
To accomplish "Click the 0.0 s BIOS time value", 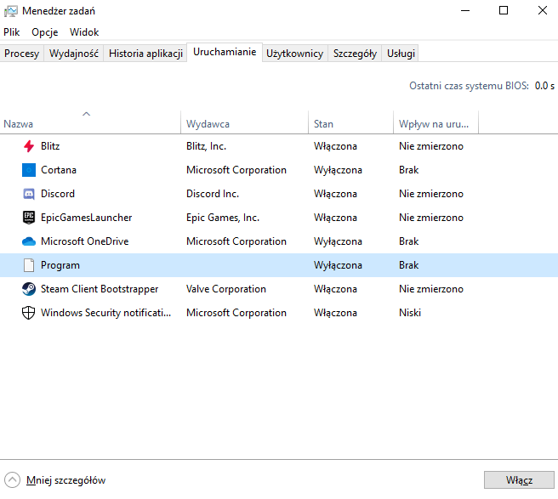I will [544, 86].
